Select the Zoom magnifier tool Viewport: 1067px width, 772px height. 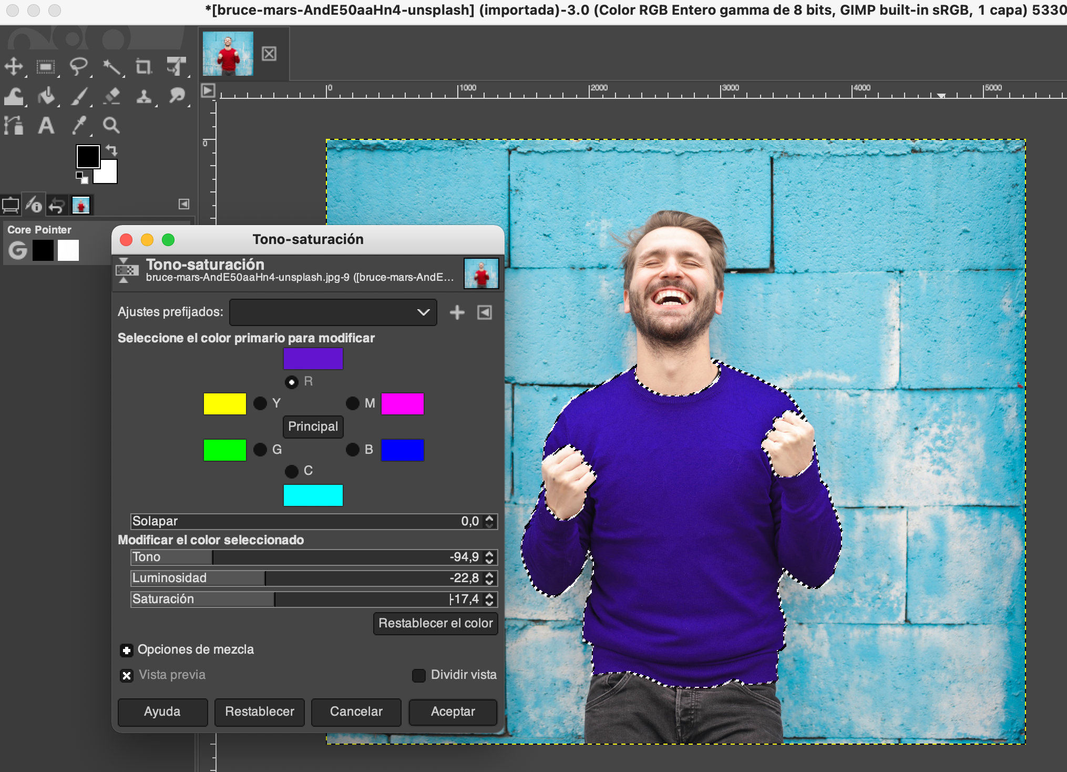(111, 125)
